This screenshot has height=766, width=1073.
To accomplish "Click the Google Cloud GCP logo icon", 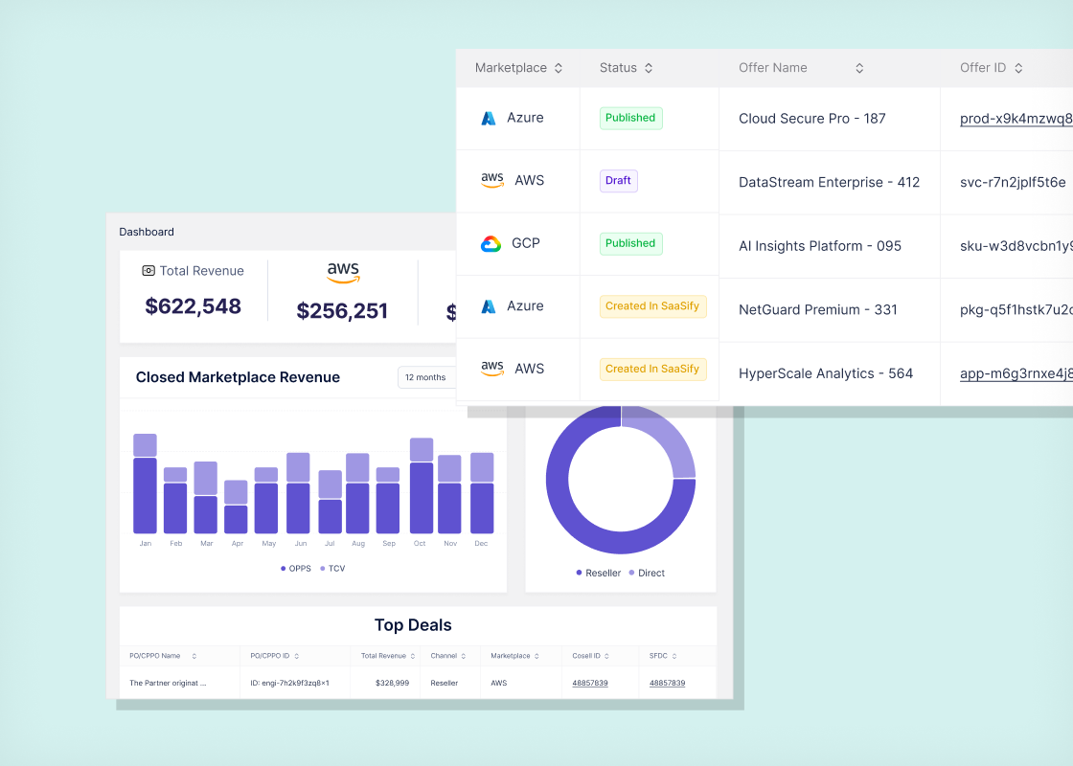I will 491,244.
